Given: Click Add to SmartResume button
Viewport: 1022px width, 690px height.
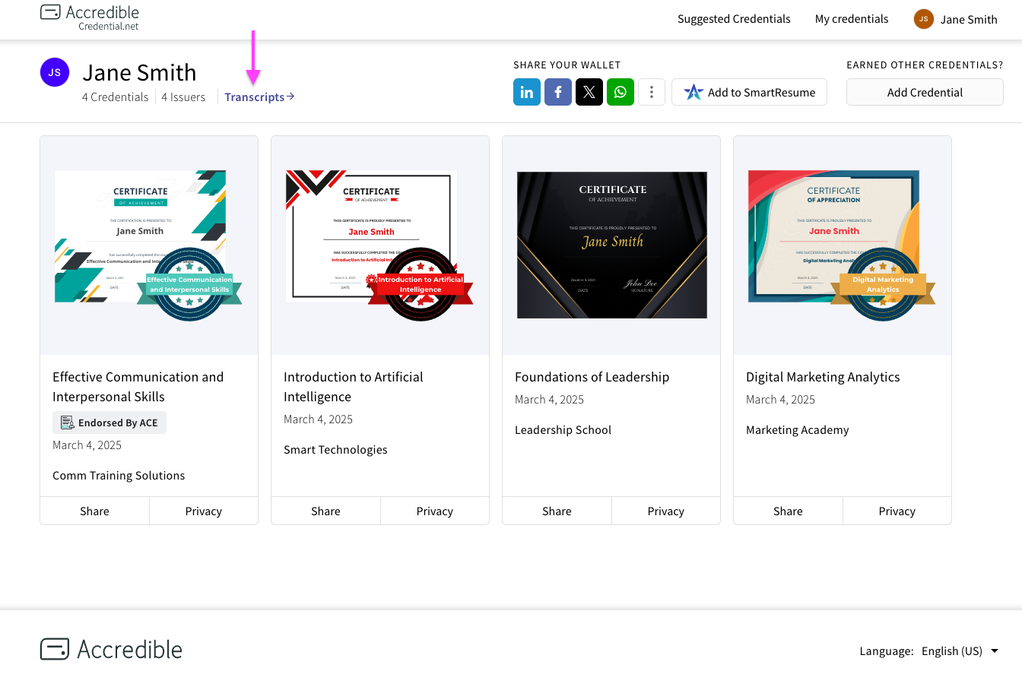Looking at the screenshot, I should click(749, 92).
